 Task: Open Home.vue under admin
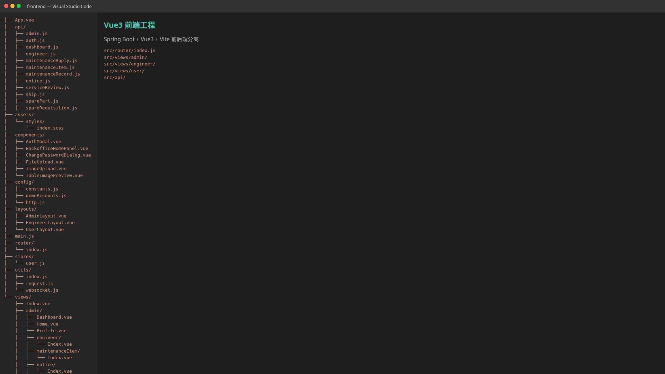point(47,324)
